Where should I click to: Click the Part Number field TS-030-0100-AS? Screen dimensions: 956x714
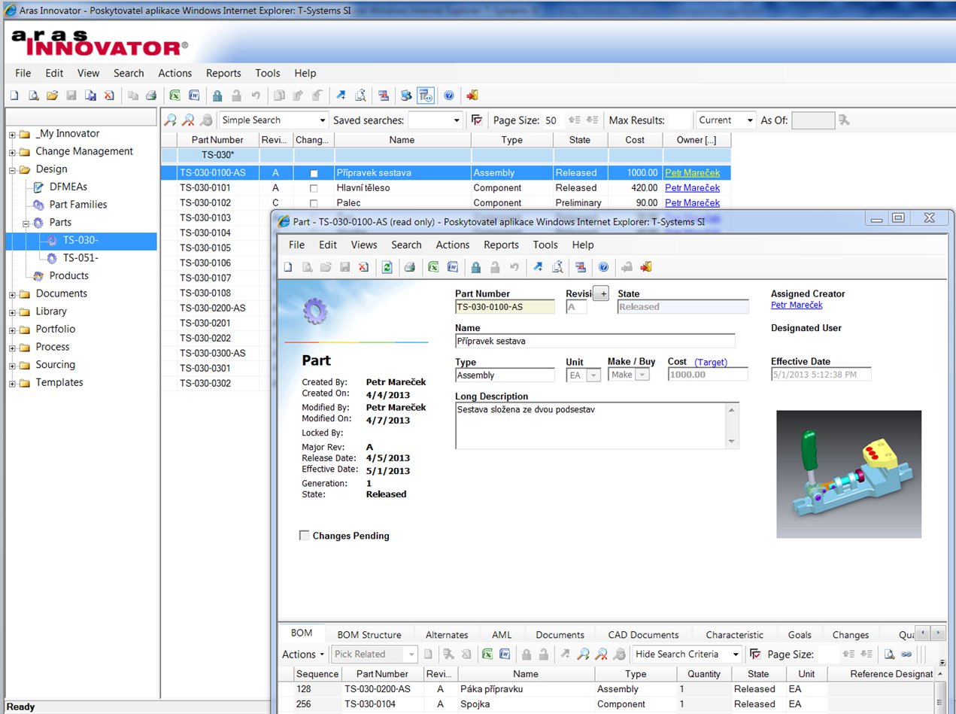pos(505,307)
